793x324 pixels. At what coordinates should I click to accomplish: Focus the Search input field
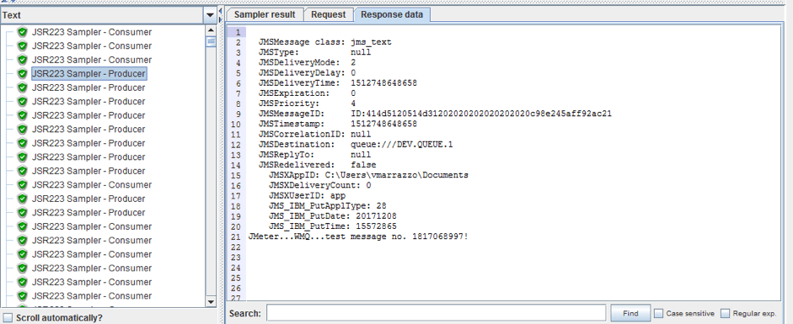(x=436, y=313)
